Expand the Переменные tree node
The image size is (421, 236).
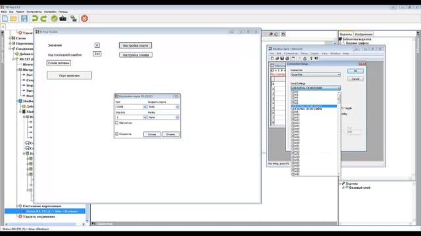[10, 43]
